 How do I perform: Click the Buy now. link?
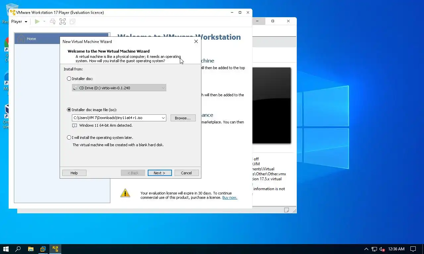point(230,197)
